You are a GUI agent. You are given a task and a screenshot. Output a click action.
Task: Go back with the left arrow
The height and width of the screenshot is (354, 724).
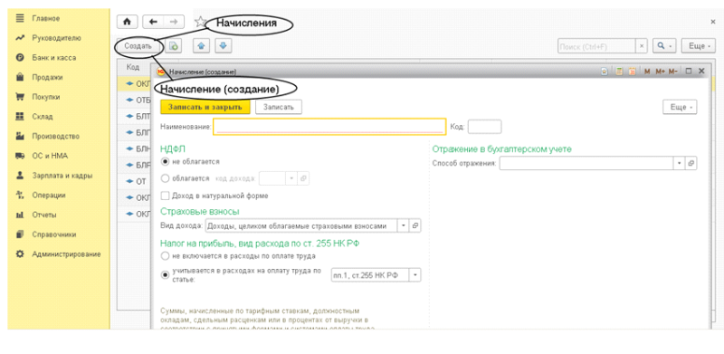click(x=153, y=22)
